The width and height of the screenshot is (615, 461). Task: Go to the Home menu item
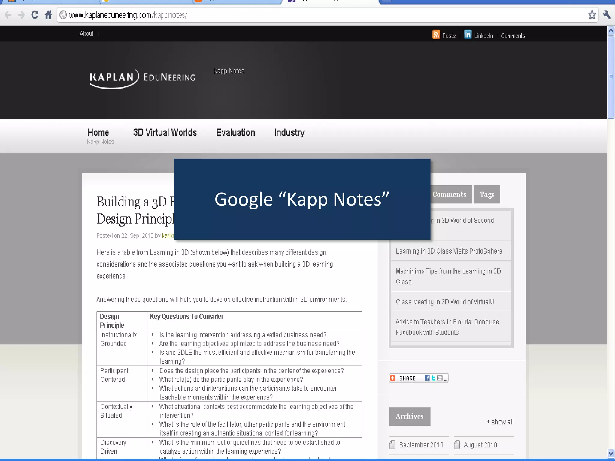(98, 132)
